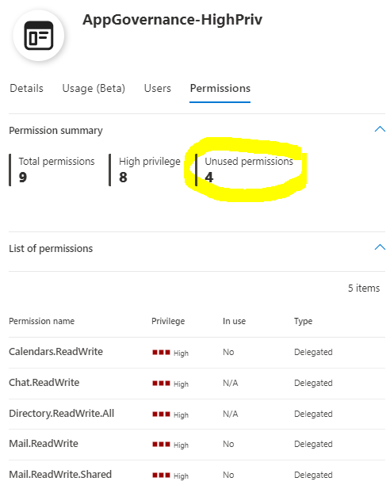Click In use value for Mail.ReadWrite
390x489 pixels.
click(x=228, y=444)
